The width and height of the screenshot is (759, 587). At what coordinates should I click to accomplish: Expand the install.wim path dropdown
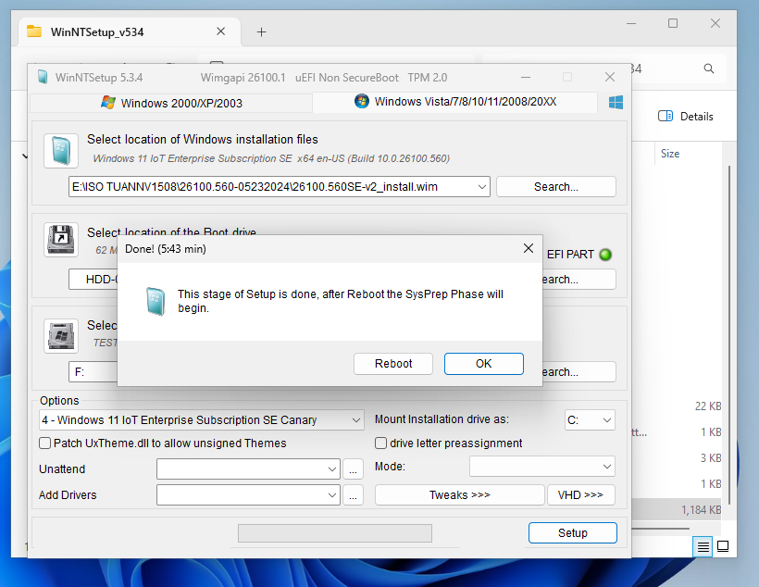point(481,187)
